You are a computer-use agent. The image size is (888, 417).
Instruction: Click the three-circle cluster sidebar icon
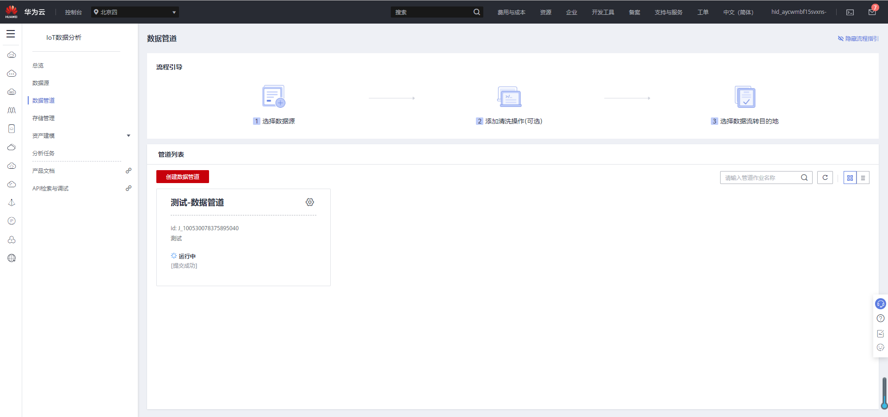pyautogui.click(x=12, y=239)
